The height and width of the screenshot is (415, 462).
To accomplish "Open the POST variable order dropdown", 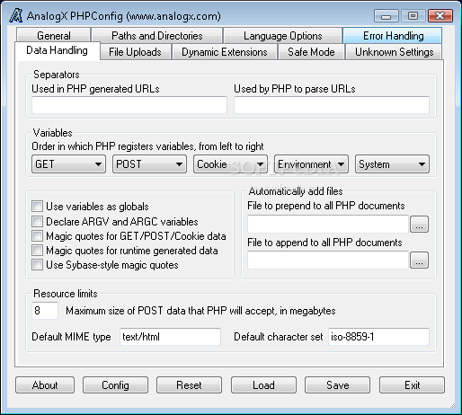I will pyautogui.click(x=149, y=164).
